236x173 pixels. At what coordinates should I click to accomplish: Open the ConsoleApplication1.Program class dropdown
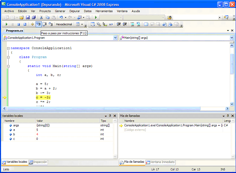(x=115, y=38)
